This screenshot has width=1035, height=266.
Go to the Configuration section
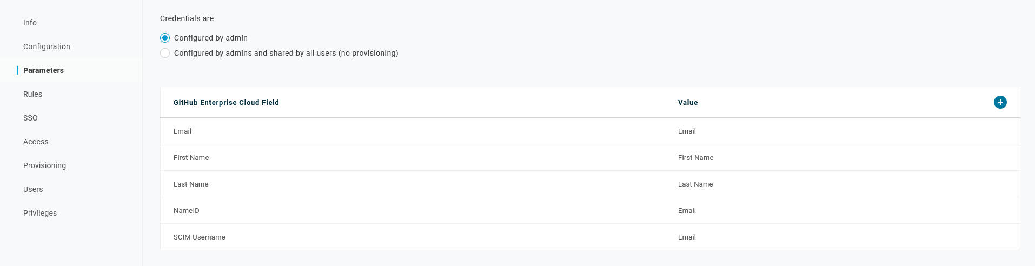pyautogui.click(x=47, y=46)
